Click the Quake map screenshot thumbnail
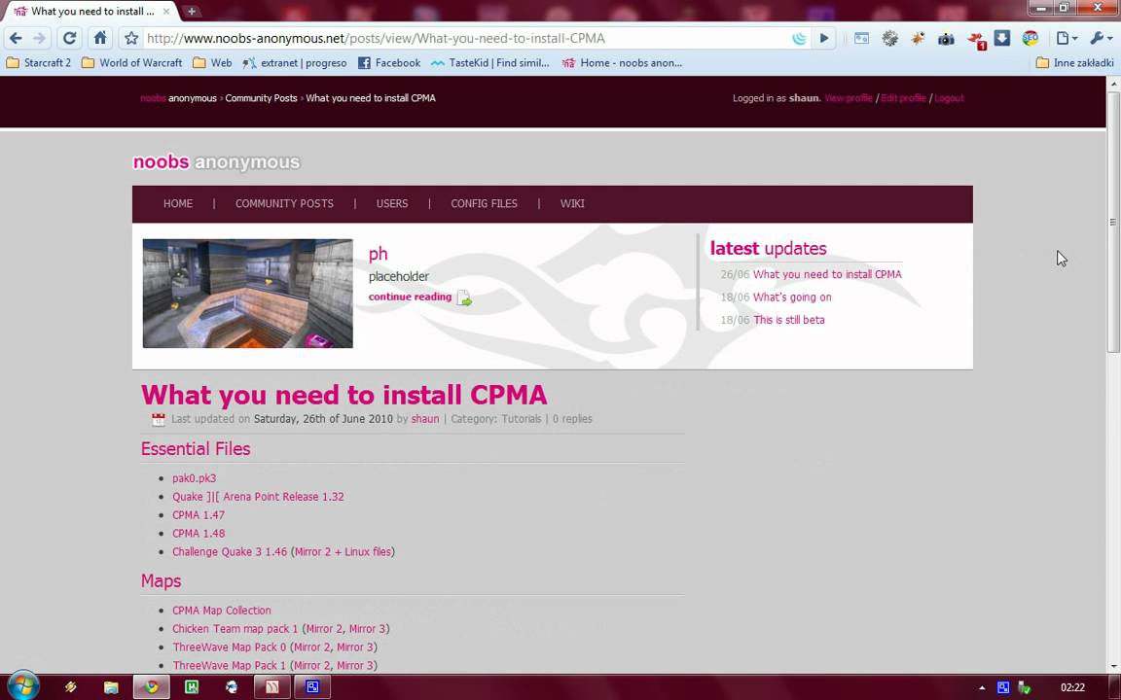 click(x=247, y=294)
